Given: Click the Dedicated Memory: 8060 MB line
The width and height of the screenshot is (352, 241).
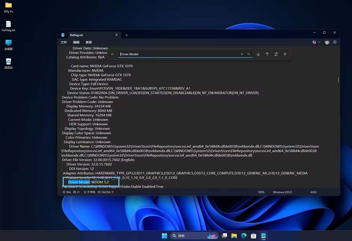Looking at the screenshot, I should 88,111.
